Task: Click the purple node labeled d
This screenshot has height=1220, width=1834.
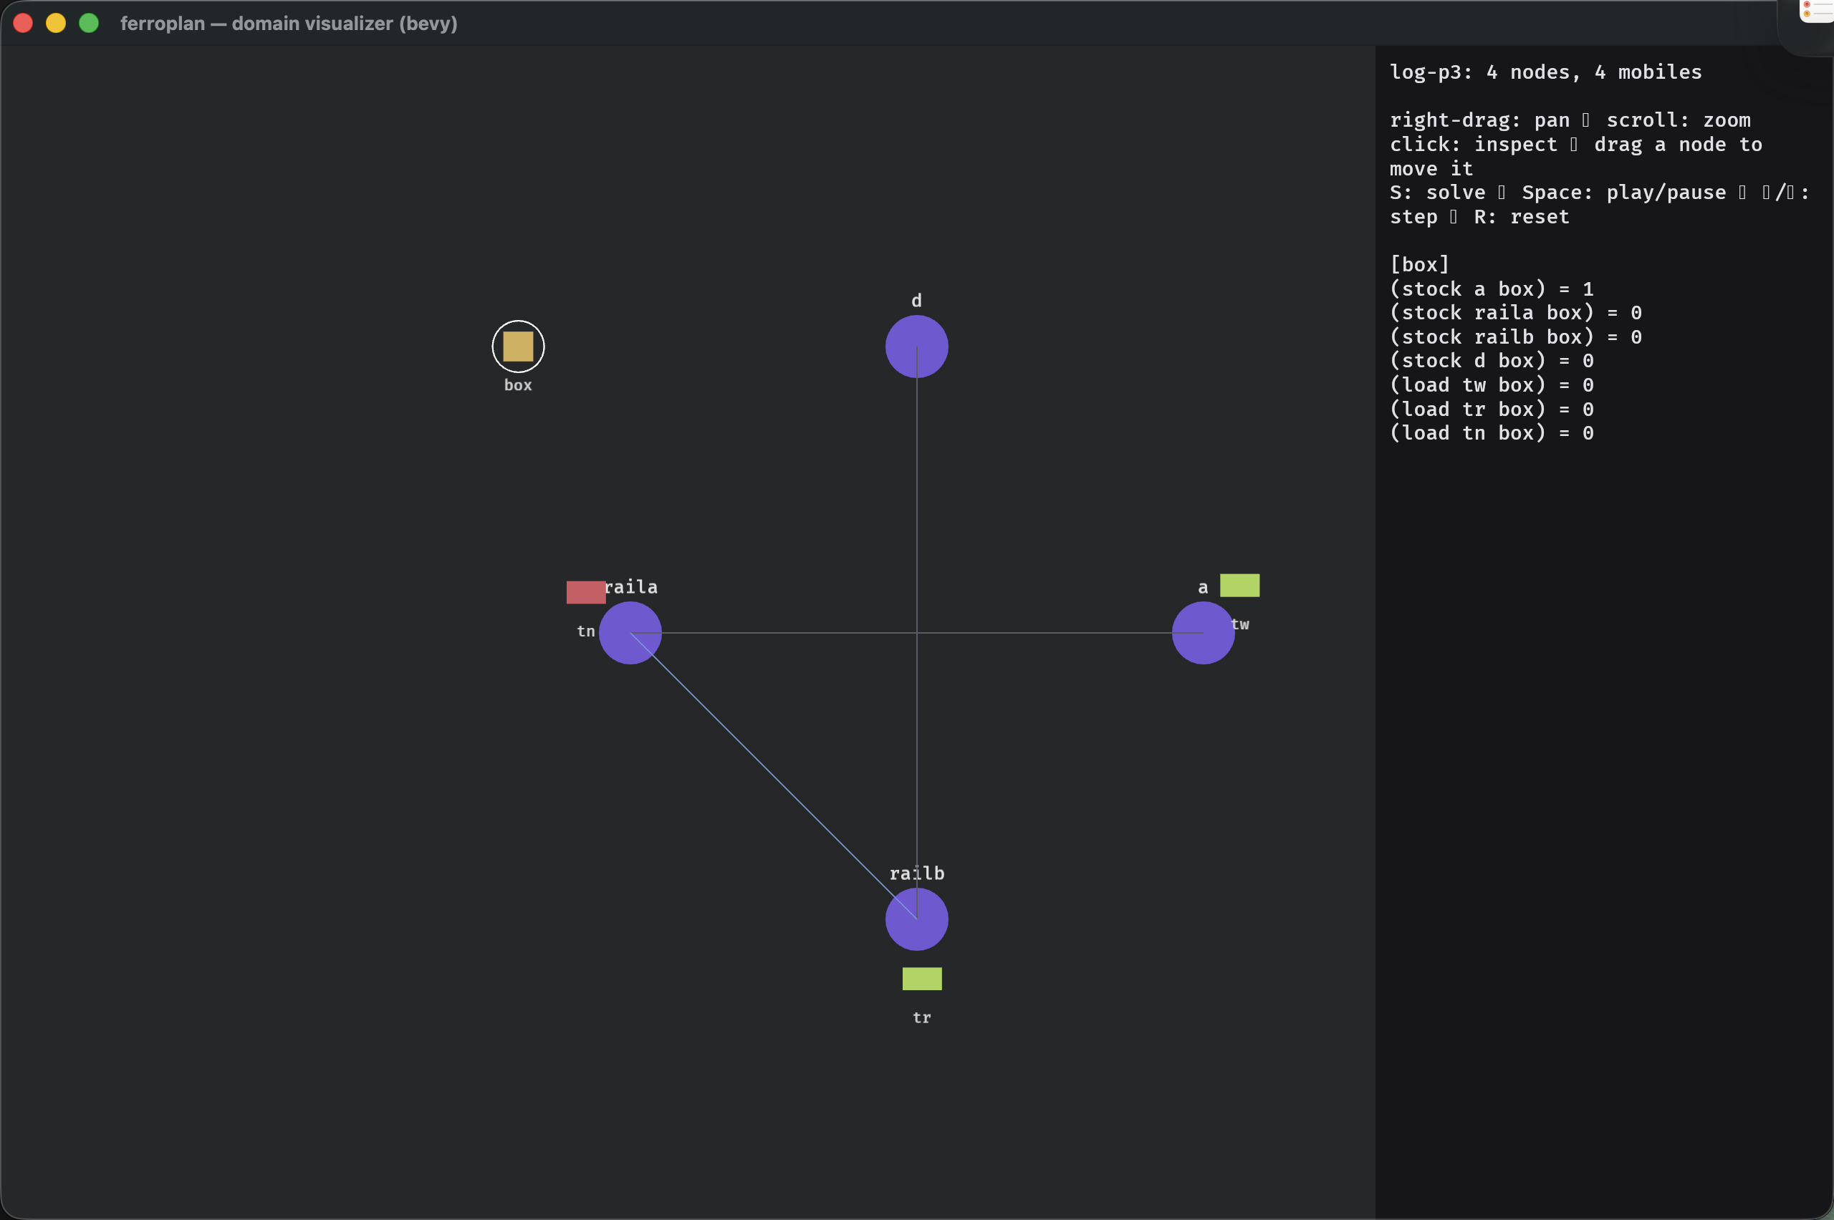Action: [x=916, y=347]
